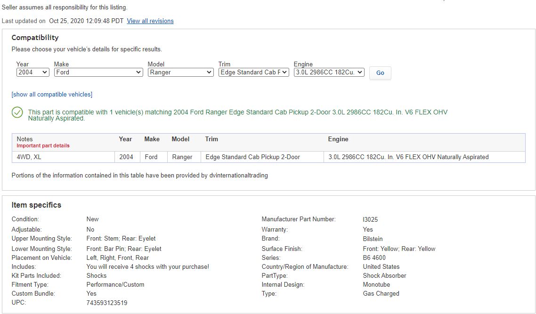Click the Engine column header in table
Screen dimensions: 536x314
(338, 139)
